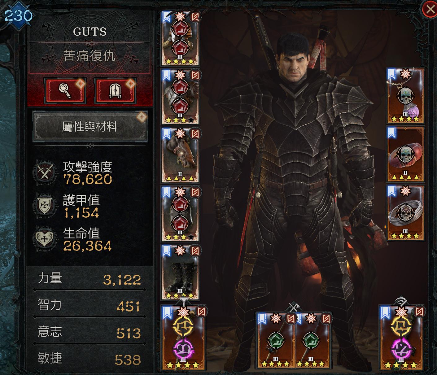Viewport: 437px width, 375px height.
Task: Select the silver skull ring slot
Action: (405, 213)
